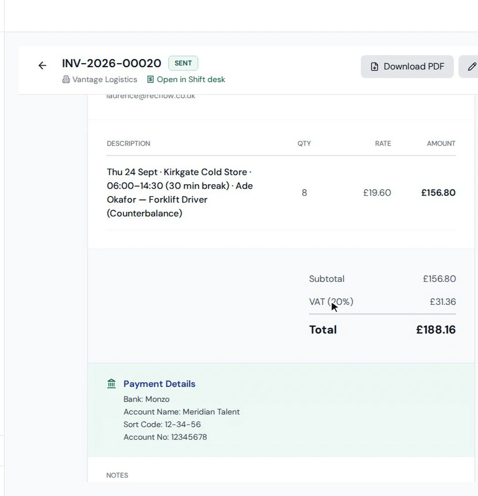Screen dimensions: 478x496
Task: Click the total amount £188.16
Action: click(x=436, y=330)
